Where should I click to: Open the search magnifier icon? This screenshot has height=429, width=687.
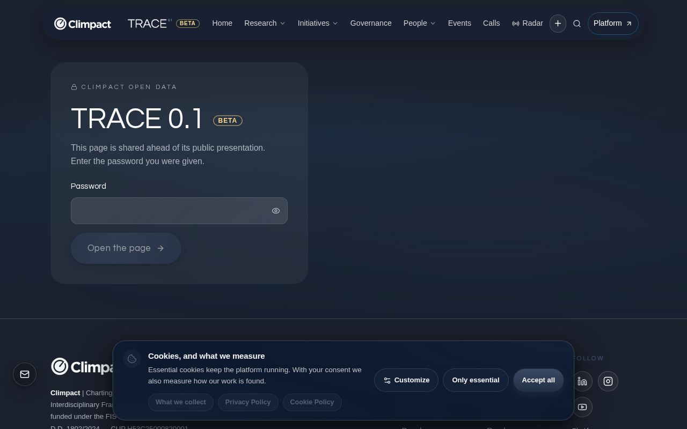tap(577, 24)
